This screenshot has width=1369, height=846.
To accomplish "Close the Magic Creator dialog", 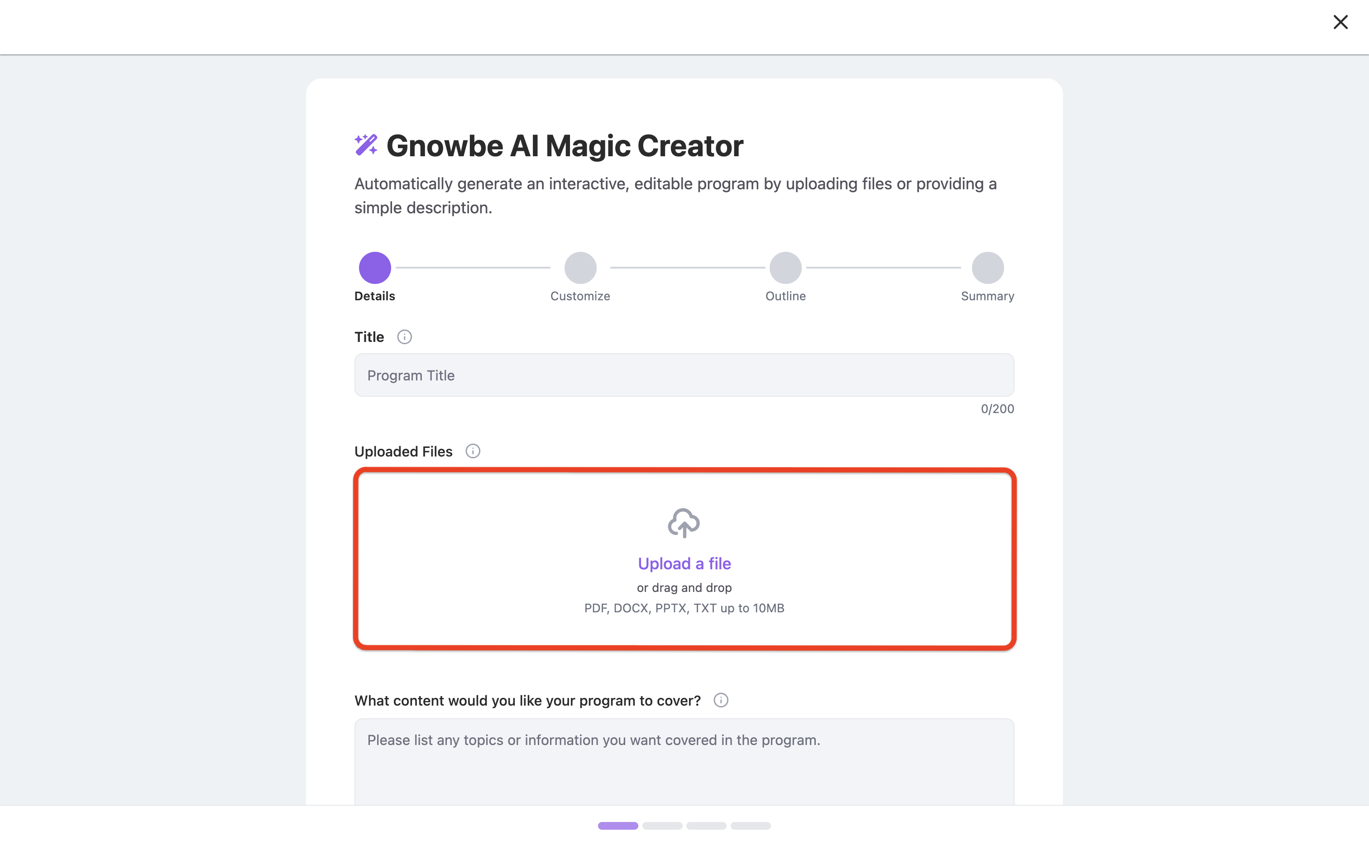I will tap(1340, 22).
